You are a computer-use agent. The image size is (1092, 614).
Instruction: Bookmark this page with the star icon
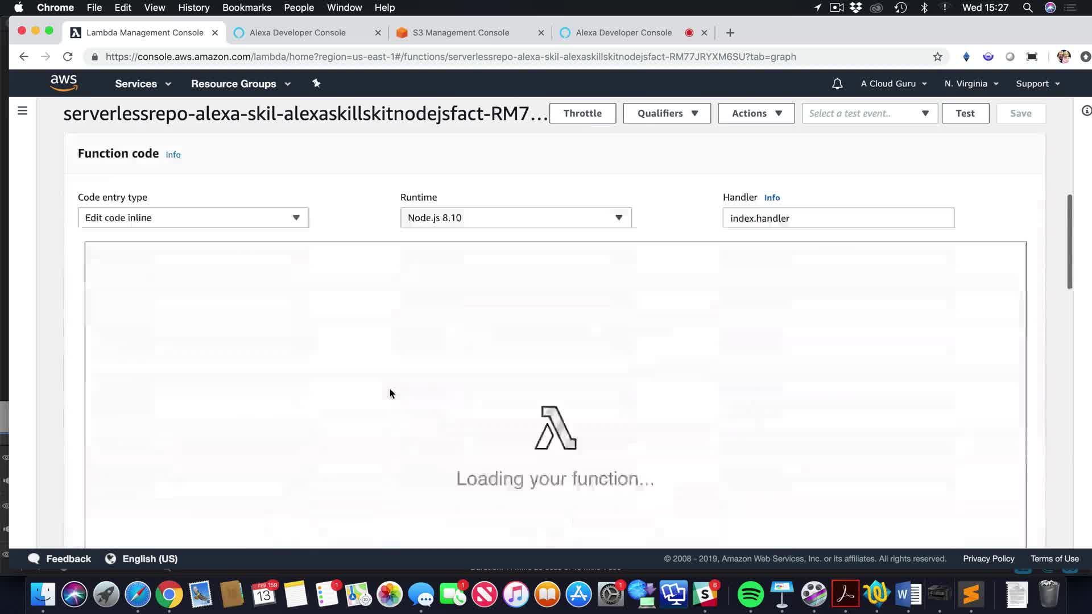[x=937, y=57]
